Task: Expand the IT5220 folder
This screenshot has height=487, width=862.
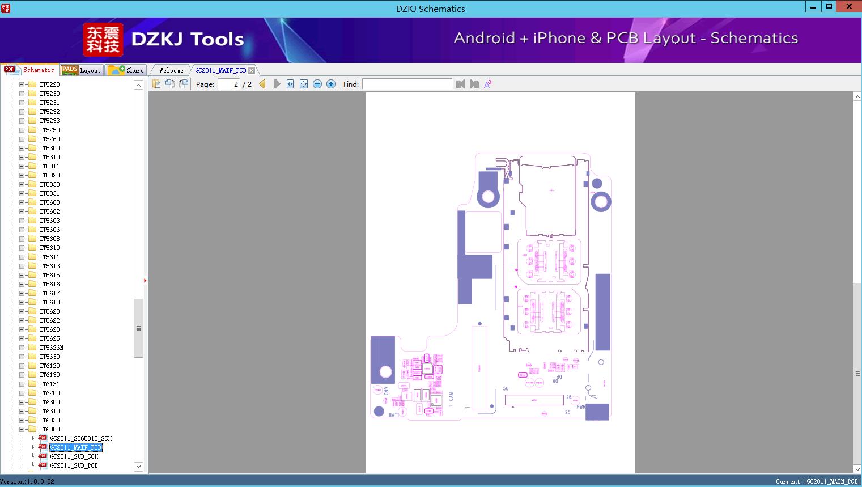Action: click(x=22, y=84)
